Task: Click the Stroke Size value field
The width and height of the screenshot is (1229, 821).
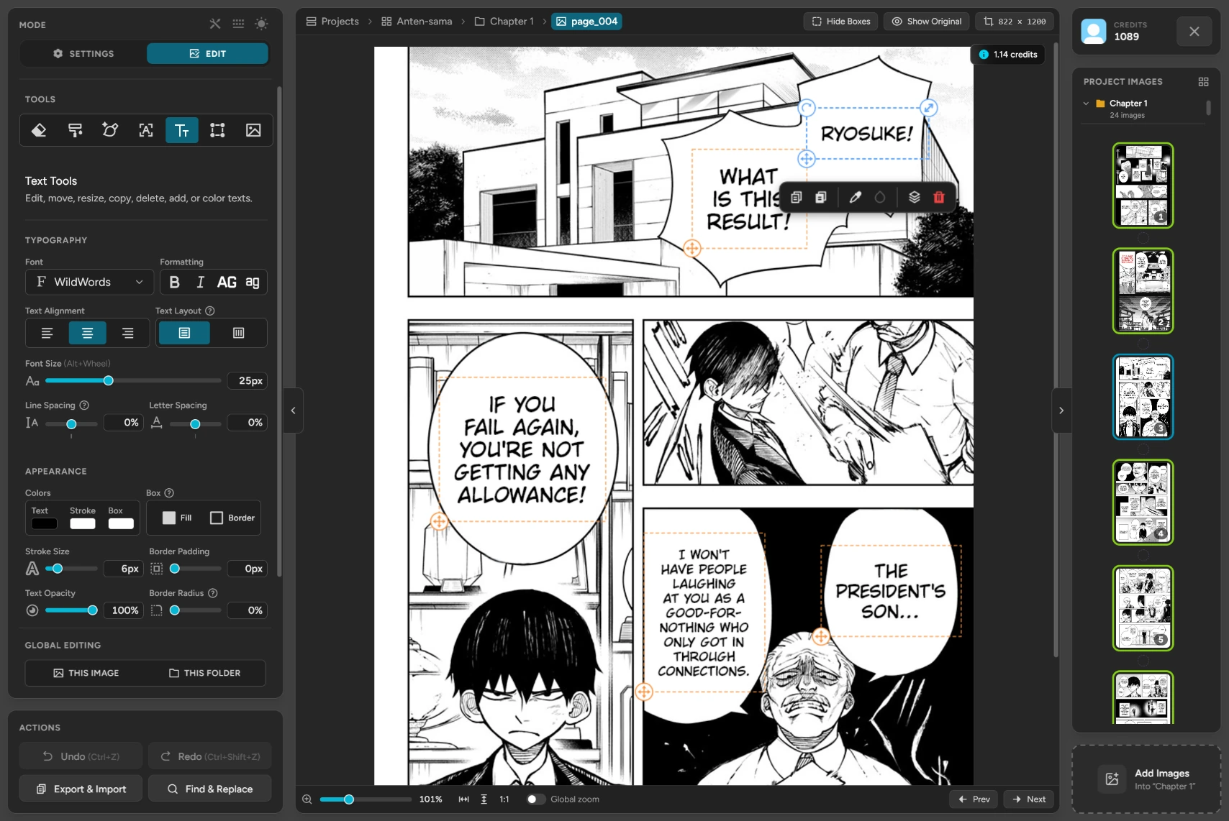Action: 123,569
